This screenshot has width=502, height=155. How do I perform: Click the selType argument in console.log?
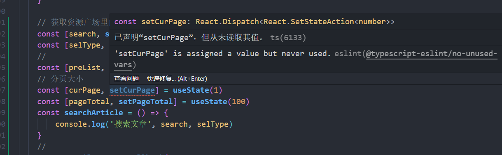[212, 124]
